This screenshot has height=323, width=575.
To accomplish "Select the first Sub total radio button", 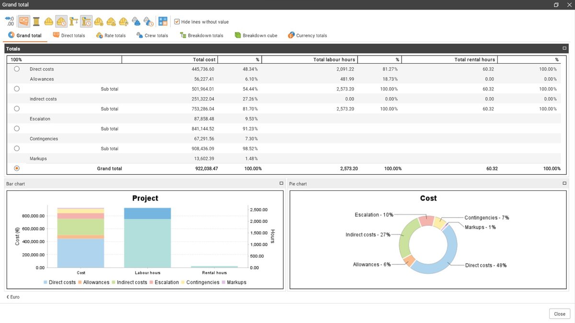I will point(17,89).
